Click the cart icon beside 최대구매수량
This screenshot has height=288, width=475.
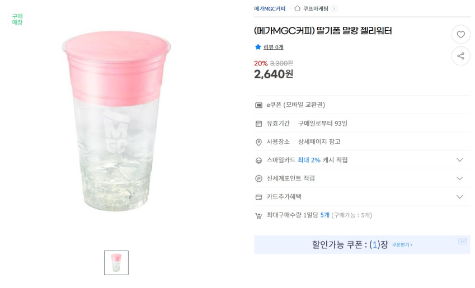[258, 215]
